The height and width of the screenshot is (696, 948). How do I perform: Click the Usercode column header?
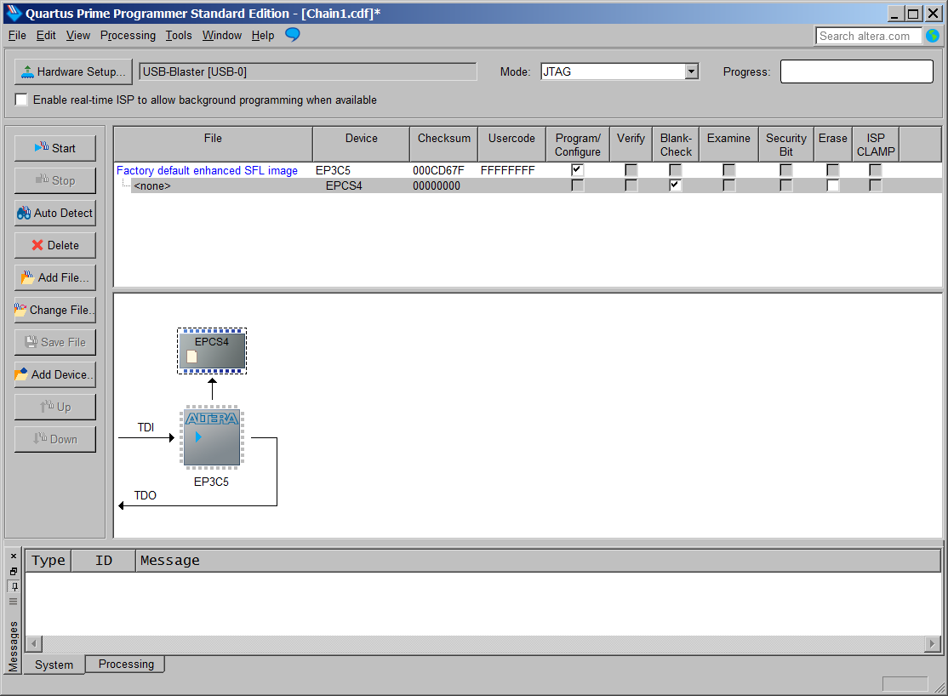tap(511, 144)
